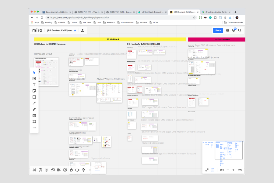The height and width of the screenshot is (183, 274).
Task: Switch to Creating a Usable Content tab
Action: pos(216,12)
